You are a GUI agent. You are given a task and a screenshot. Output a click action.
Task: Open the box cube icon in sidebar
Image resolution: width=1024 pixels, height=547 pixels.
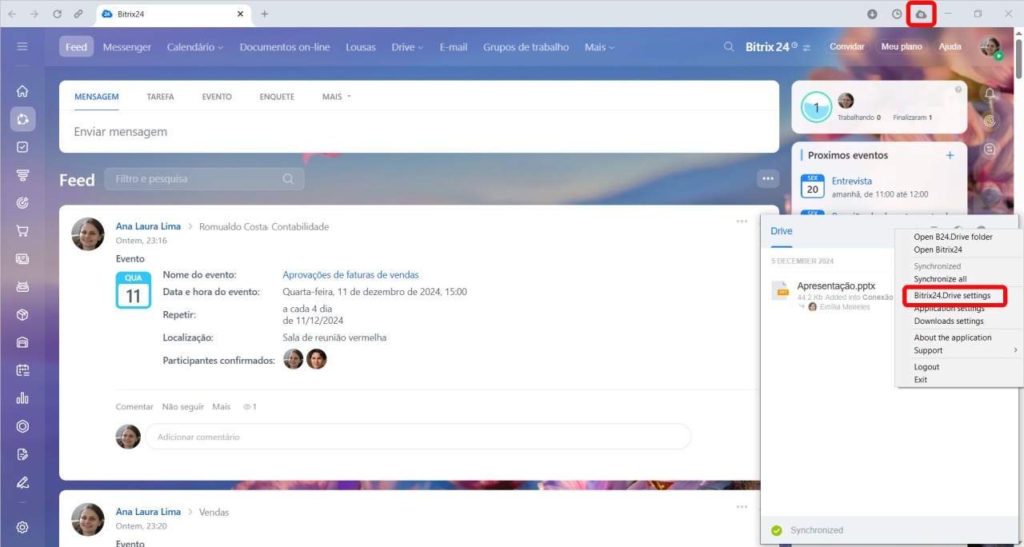pyautogui.click(x=22, y=315)
